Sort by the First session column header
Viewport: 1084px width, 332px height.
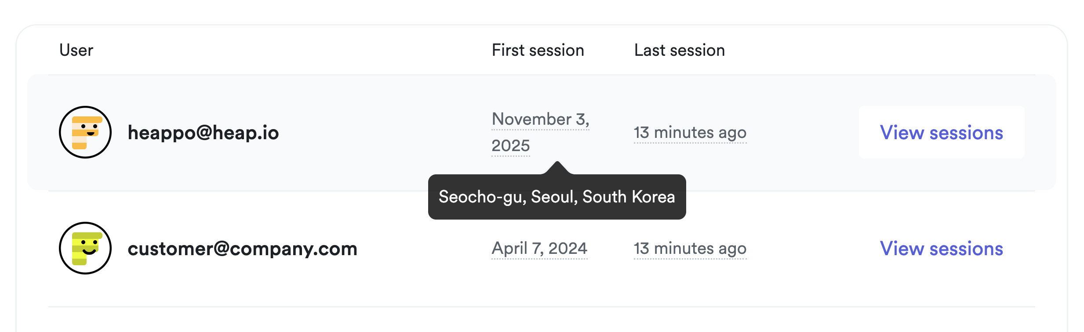click(x=538, y=50)
